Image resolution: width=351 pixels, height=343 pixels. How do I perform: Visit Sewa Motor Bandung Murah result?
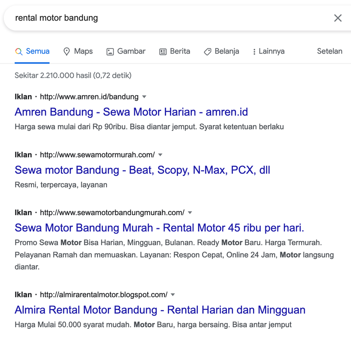[x=159, y=228]
